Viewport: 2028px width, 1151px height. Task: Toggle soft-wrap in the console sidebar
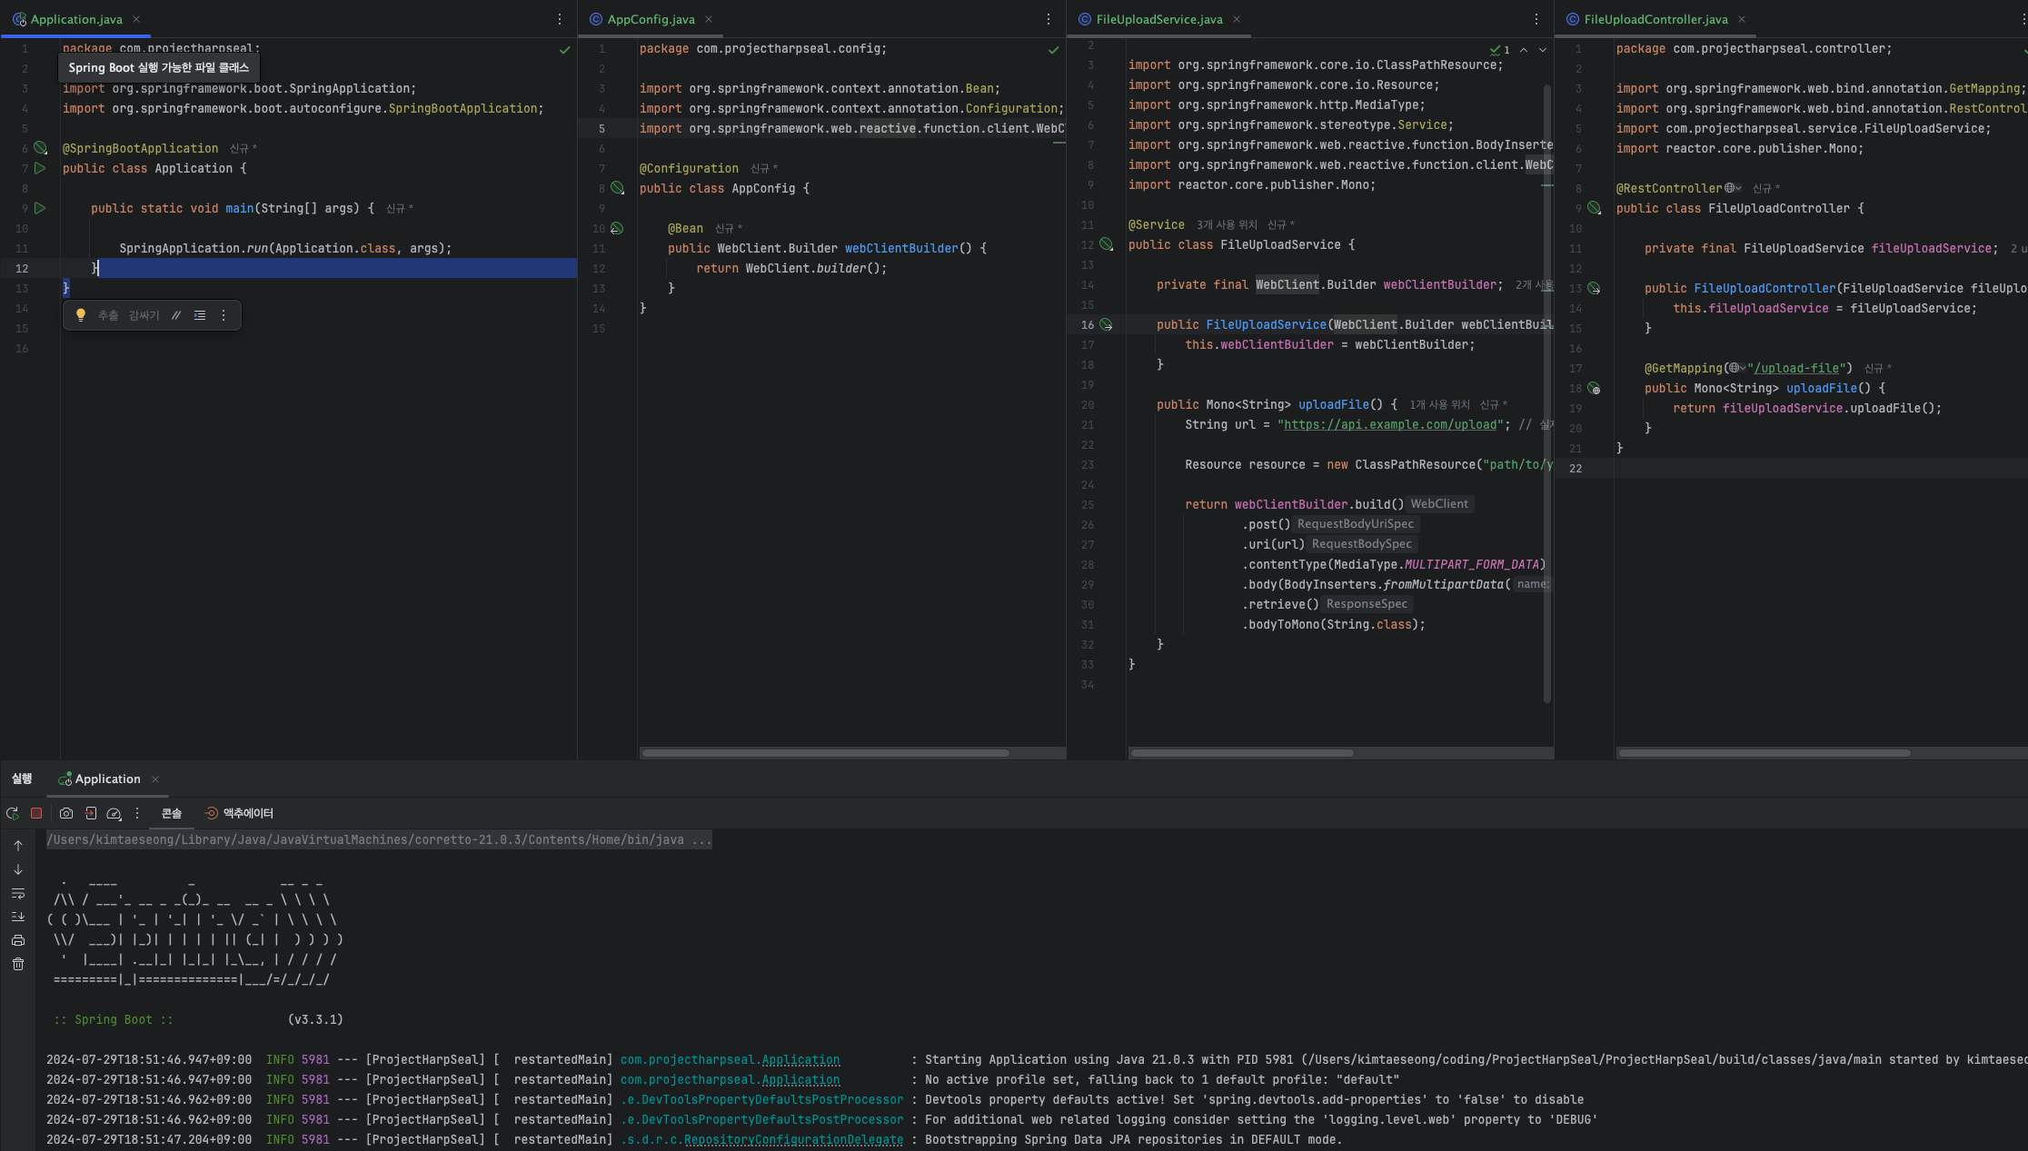[18, 894]
